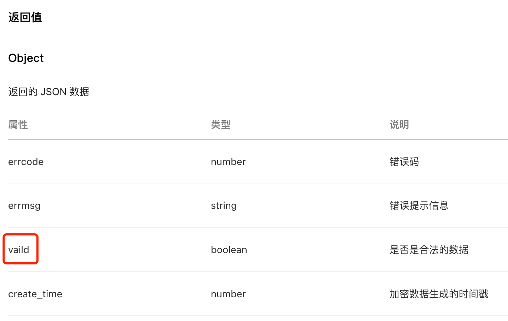
Task: Click the 错误码 description
Action: click(404, 162)
